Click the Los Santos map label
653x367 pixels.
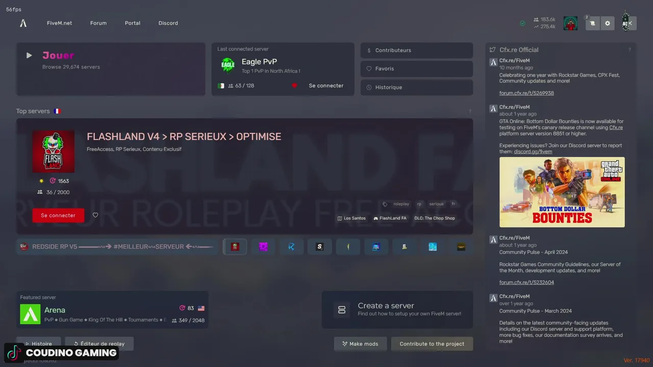click(x=351, y=218)
